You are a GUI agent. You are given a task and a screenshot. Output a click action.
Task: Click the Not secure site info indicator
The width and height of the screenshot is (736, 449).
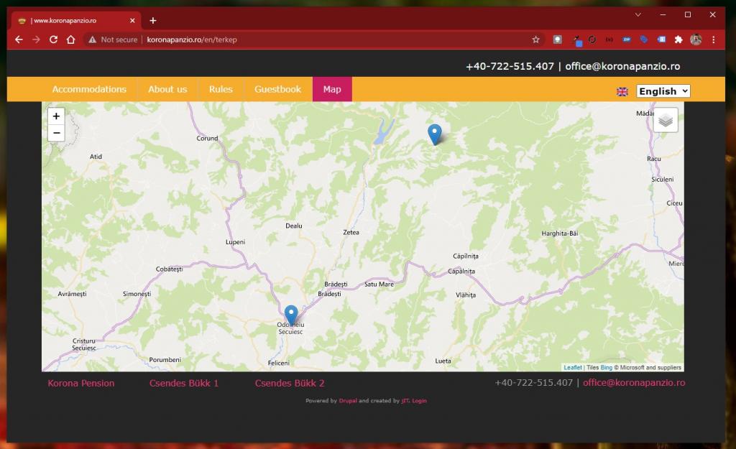click(113, 40)
